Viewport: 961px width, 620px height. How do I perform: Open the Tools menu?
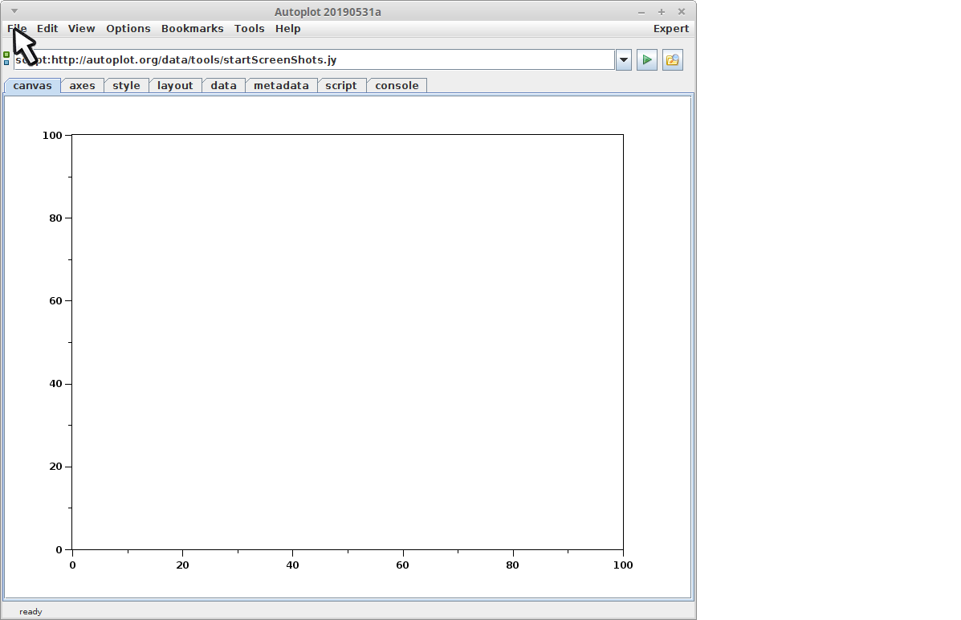(x=249, y=29)
